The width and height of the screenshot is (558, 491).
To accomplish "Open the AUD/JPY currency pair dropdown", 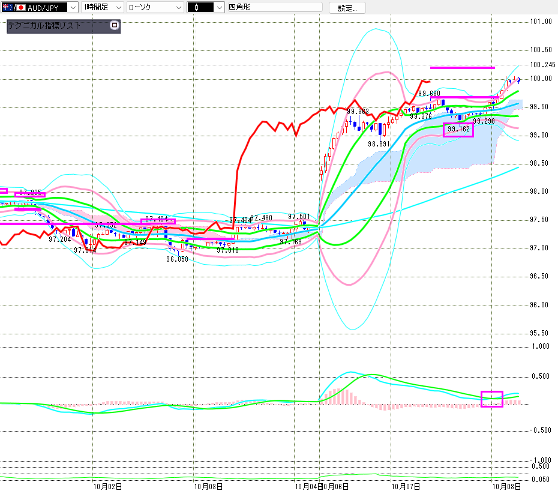I will point(73,8).
